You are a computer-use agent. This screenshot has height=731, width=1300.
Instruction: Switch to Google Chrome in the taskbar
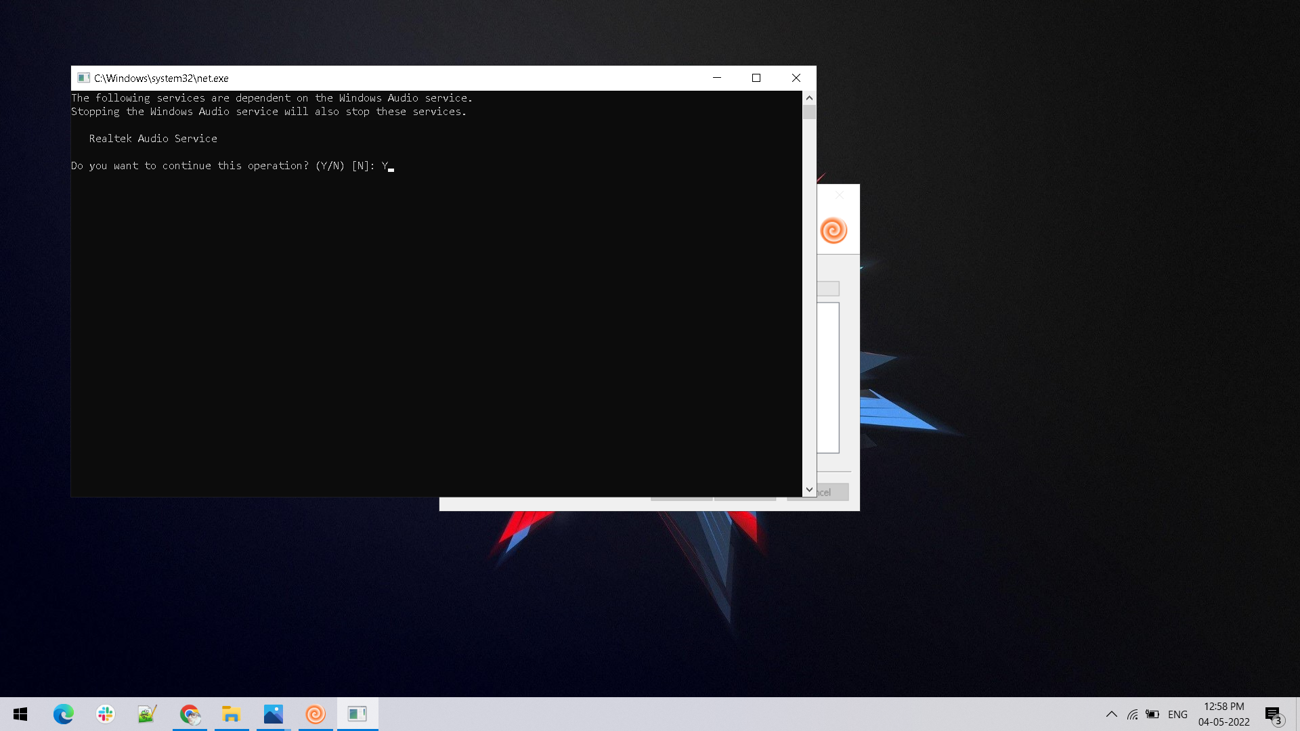pyautogui.click(x=190, y=714)
